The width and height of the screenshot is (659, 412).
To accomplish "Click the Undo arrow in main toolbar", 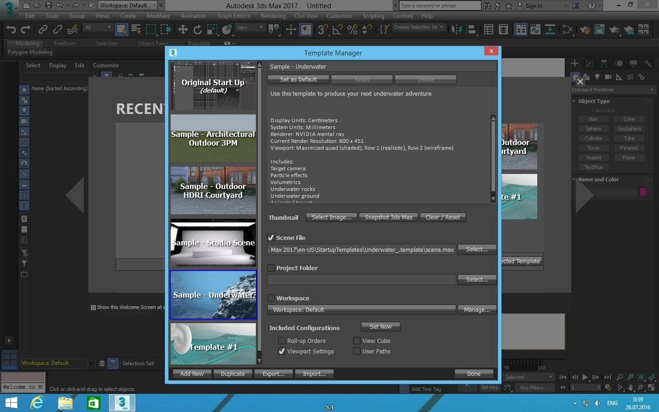I will (x=11, y=30).
